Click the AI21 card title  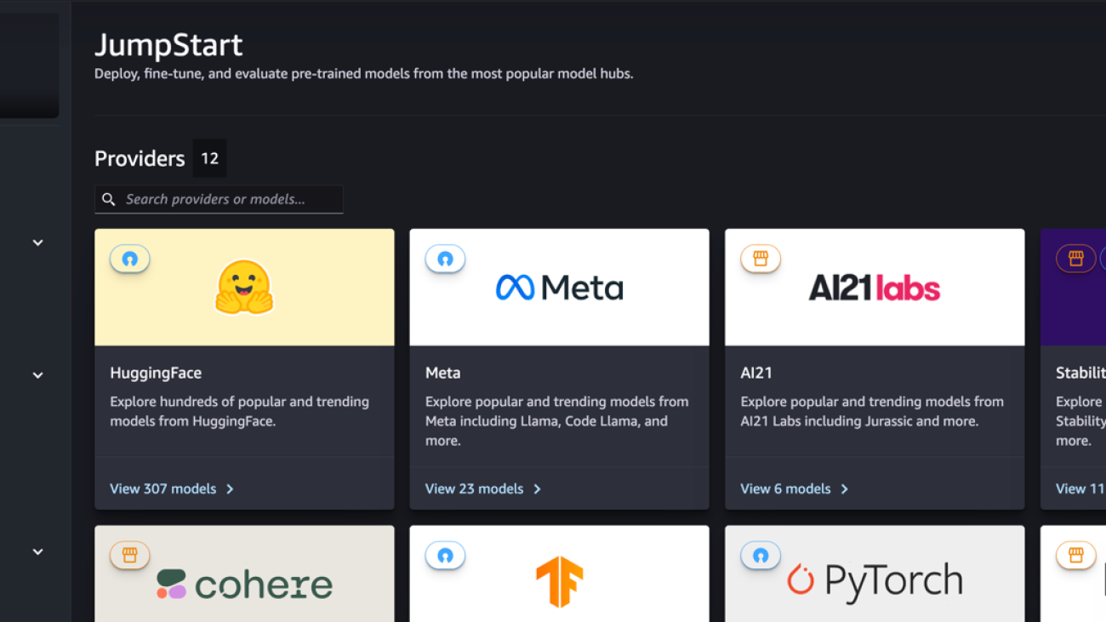tap(756, 373)
